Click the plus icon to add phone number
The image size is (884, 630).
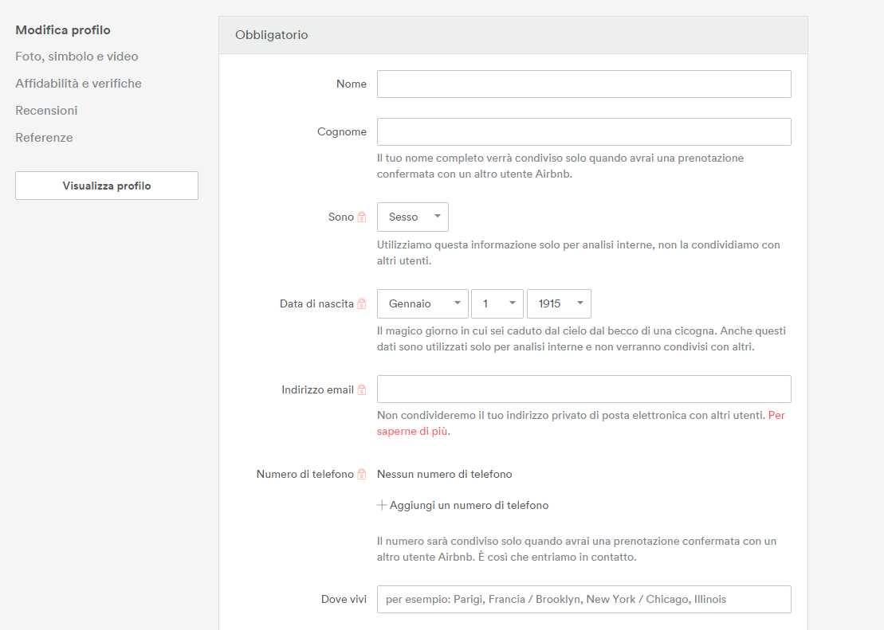(382, 505)
